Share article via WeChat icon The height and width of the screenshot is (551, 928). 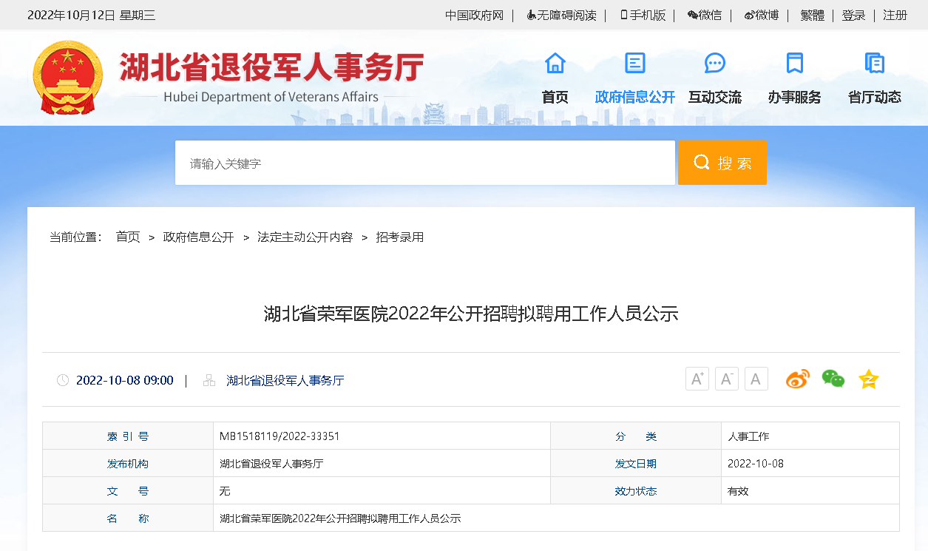click(x=833, y=379)
